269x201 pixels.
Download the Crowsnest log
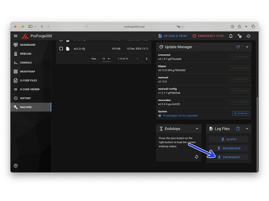click(229, 157)
